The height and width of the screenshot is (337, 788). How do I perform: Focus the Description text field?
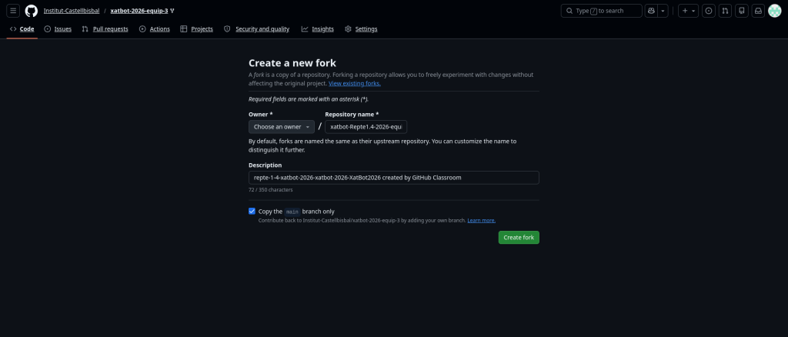pyautogui.click(x=393, y=178)
